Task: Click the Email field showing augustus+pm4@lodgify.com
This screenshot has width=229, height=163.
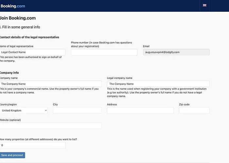Action: click(176, 52)
